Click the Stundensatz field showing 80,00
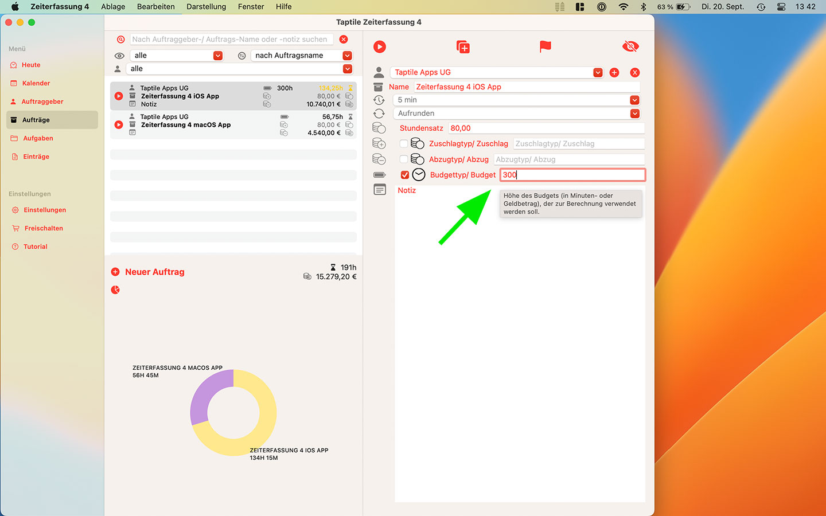The width and height of the screenshot is (826, 516). (x=546, y=128)
